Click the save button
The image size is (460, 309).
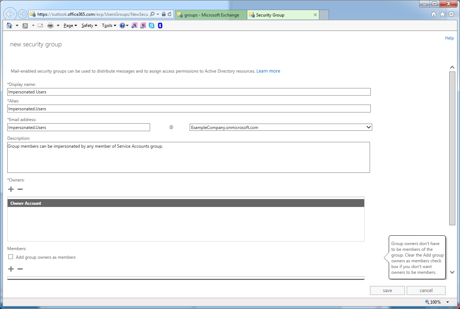387,290
